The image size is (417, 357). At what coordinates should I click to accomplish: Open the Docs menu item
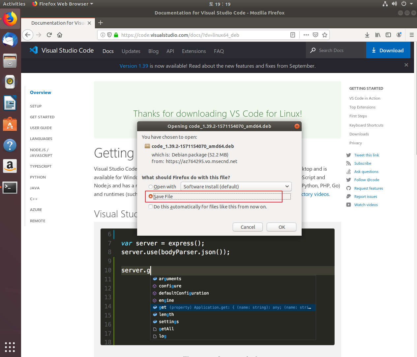(108, 51)
